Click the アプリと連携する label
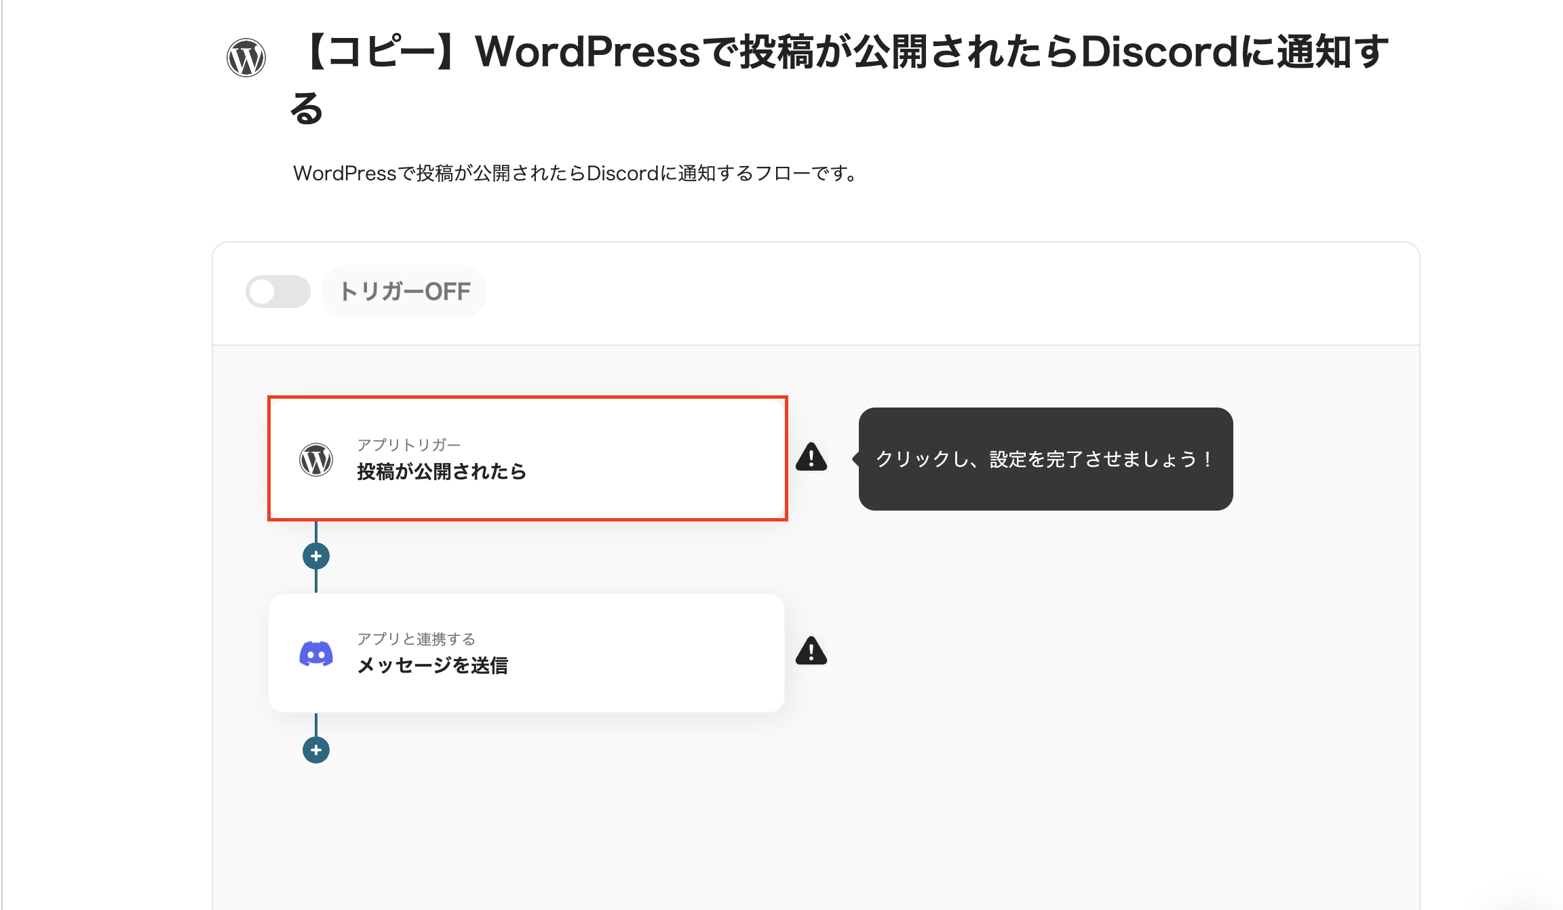 pos(417,637)
